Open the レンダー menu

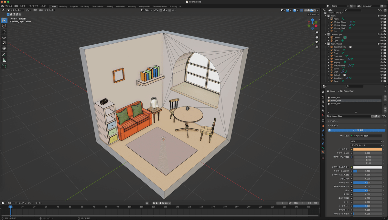pos(24,6)
